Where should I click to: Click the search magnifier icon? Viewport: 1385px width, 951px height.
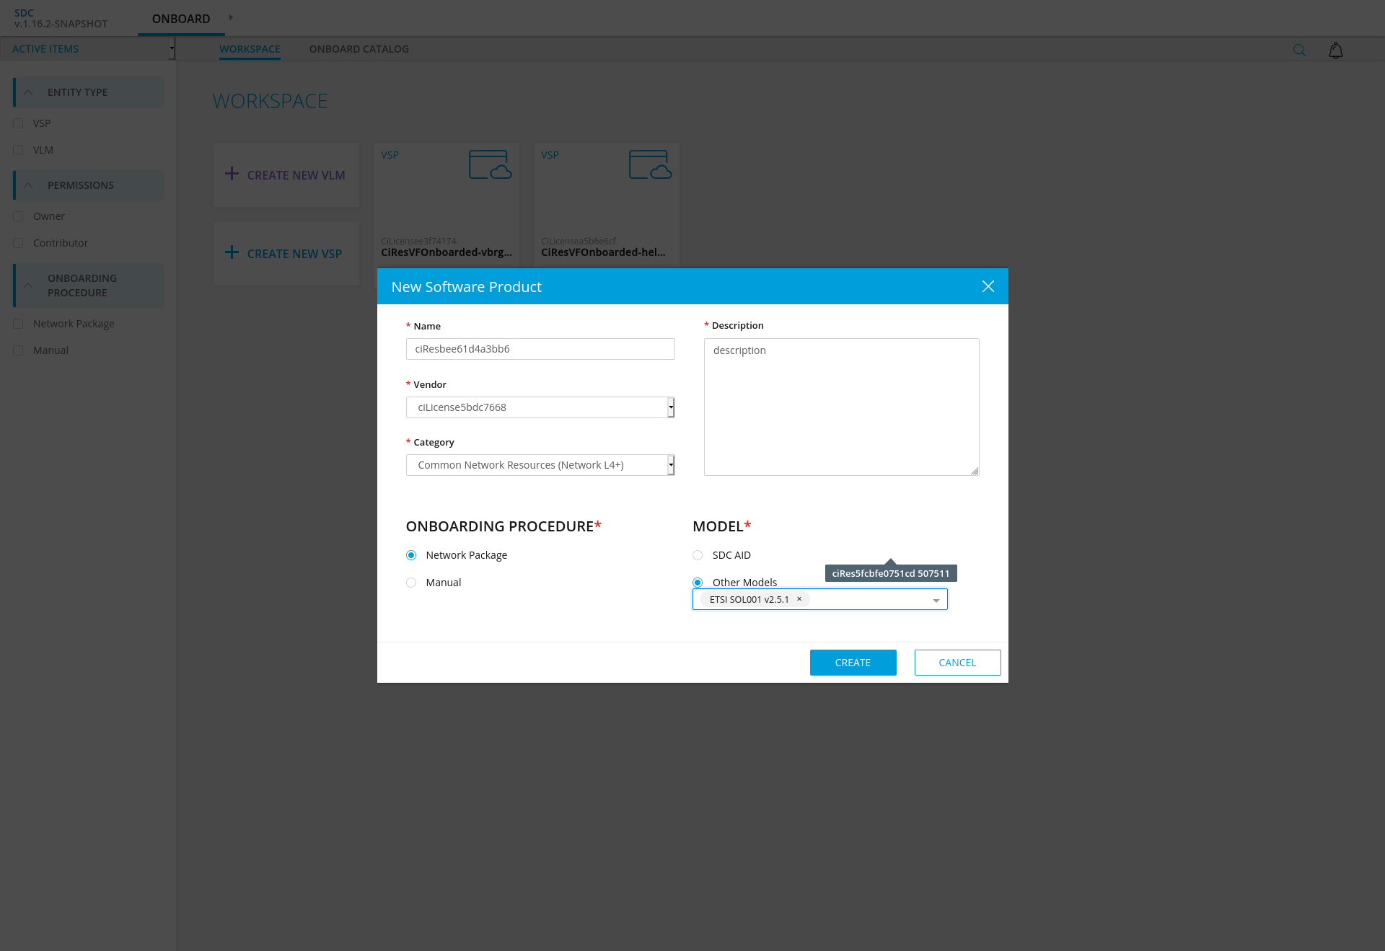[x=1299, y=50]
